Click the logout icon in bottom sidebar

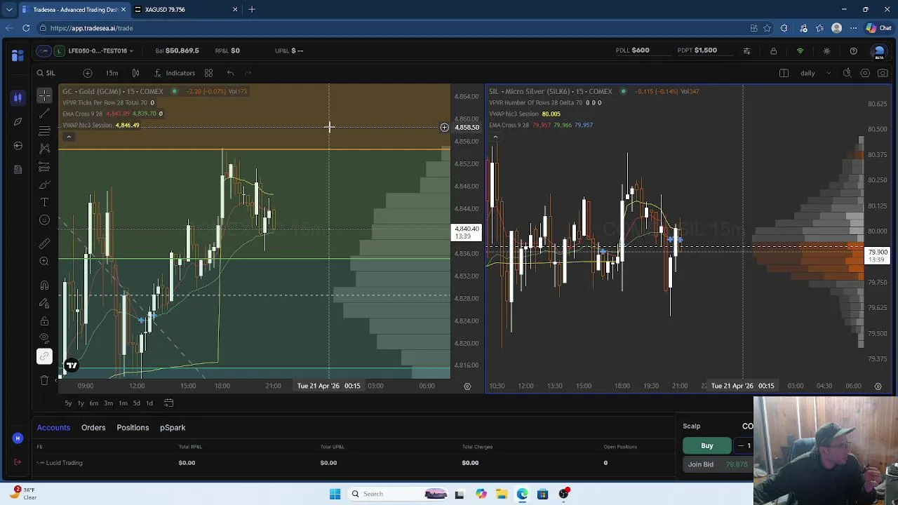pyautogui.click(x=18, y=462)
